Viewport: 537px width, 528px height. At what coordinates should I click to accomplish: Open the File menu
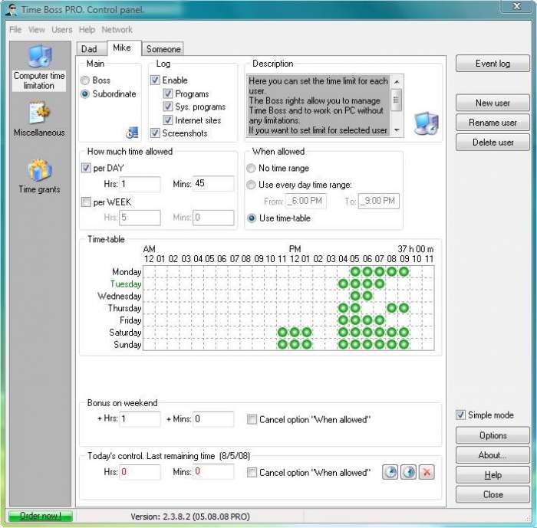[15, 30]
